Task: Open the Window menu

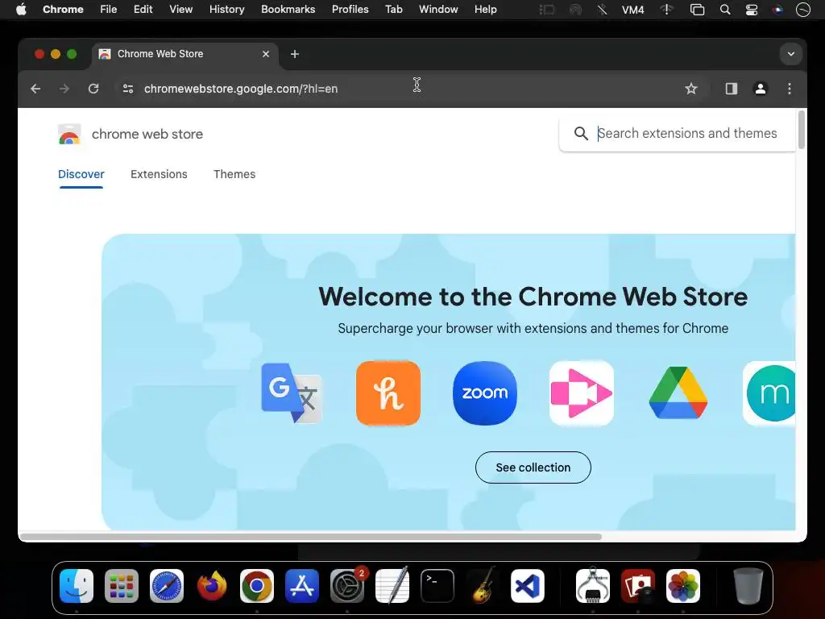Action: coord(438,10)
